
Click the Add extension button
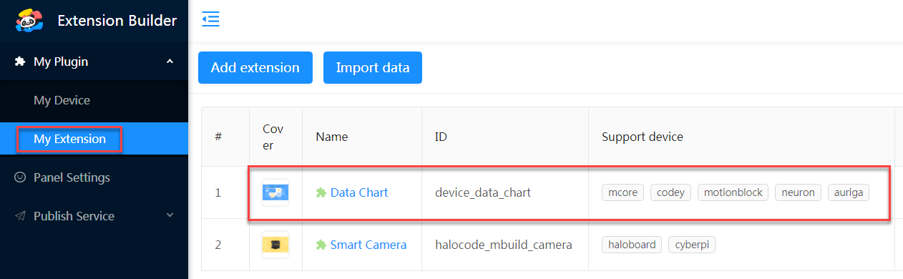[x=255, y=68]
